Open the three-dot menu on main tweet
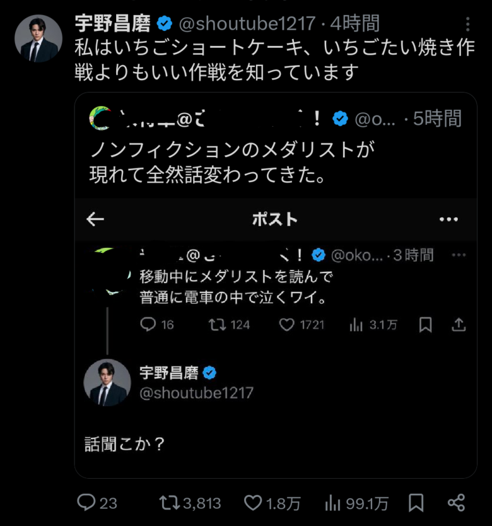Screen dimensions: 492x526 click(x=467, y=25)
